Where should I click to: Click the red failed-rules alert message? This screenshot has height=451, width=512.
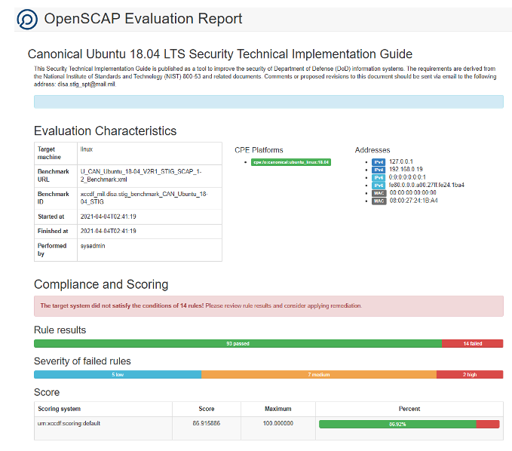[x=268, y=306]
